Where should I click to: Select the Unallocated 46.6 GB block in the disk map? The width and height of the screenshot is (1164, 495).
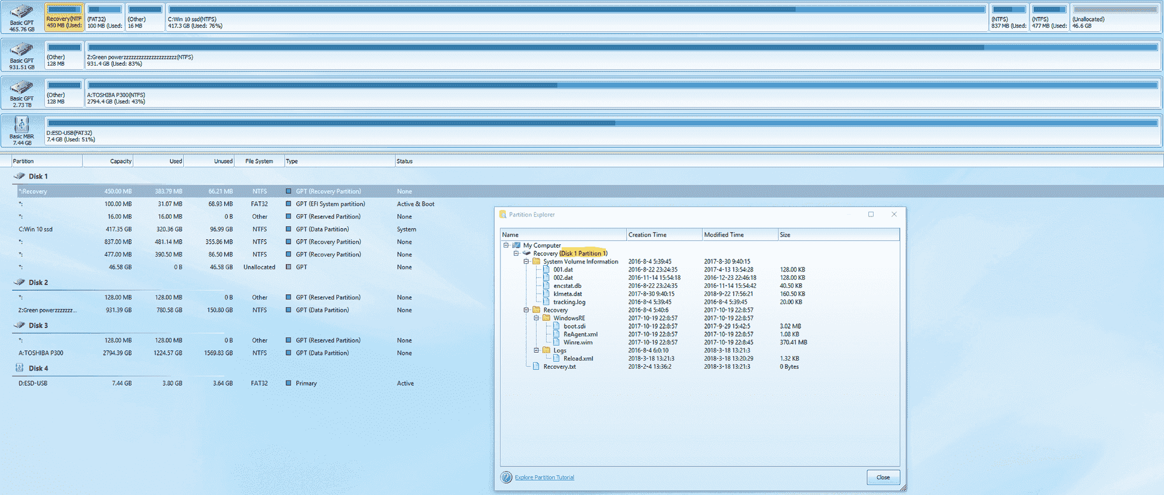coord(1115,17)
